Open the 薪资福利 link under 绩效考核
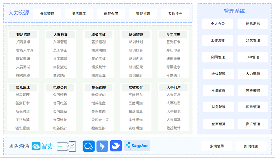 coord(98,42)
